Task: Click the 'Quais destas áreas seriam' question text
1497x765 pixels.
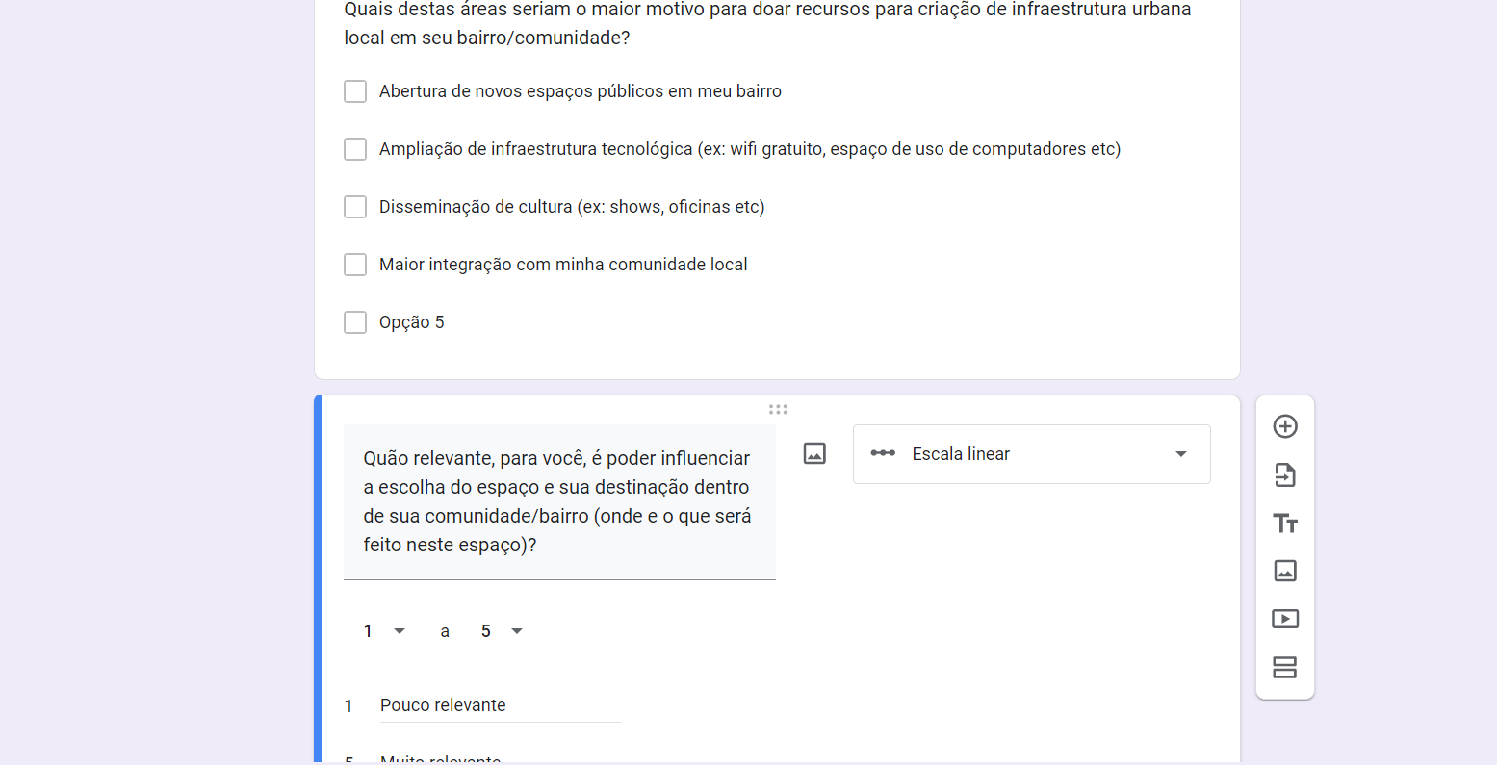Action: 767,24
